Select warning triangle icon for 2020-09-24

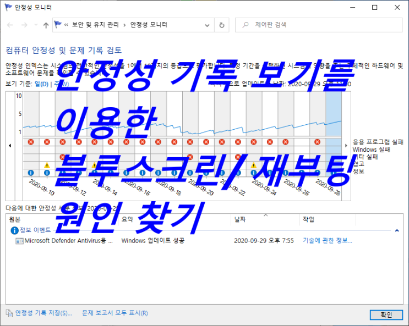pyautogui.click(x=254, y=165)
